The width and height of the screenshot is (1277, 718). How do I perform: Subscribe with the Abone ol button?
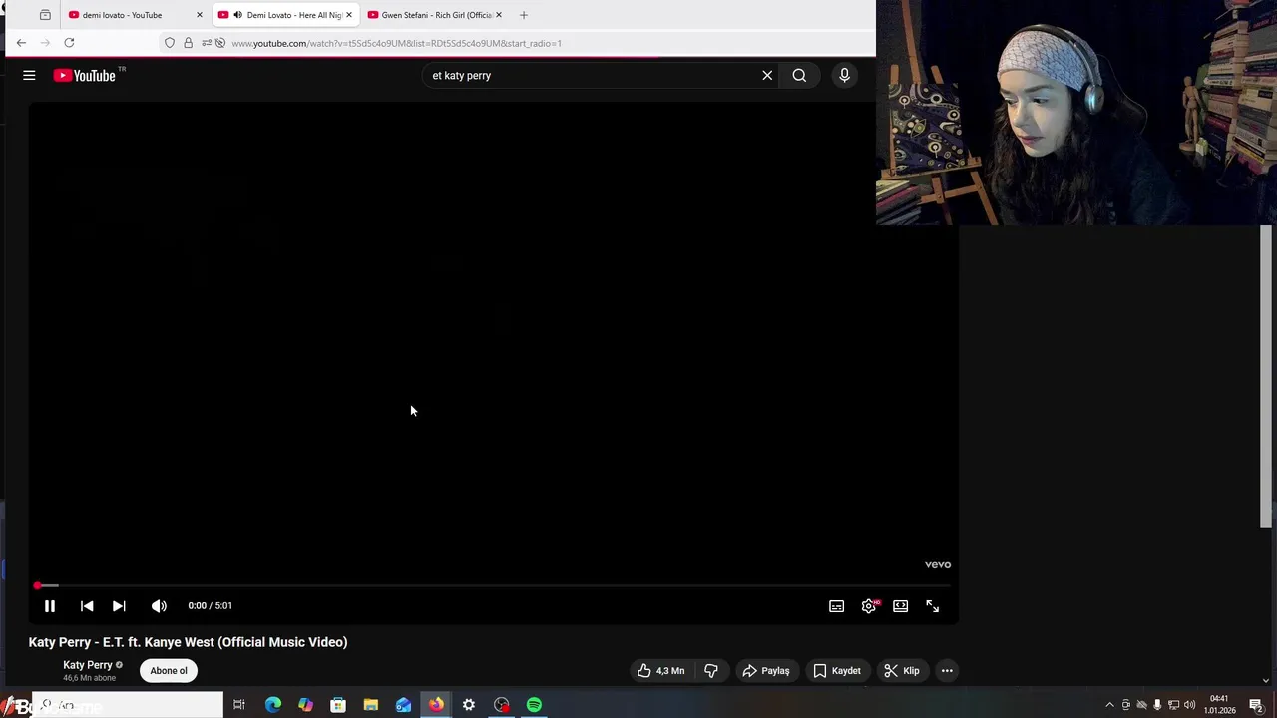[x=169, y=670]
